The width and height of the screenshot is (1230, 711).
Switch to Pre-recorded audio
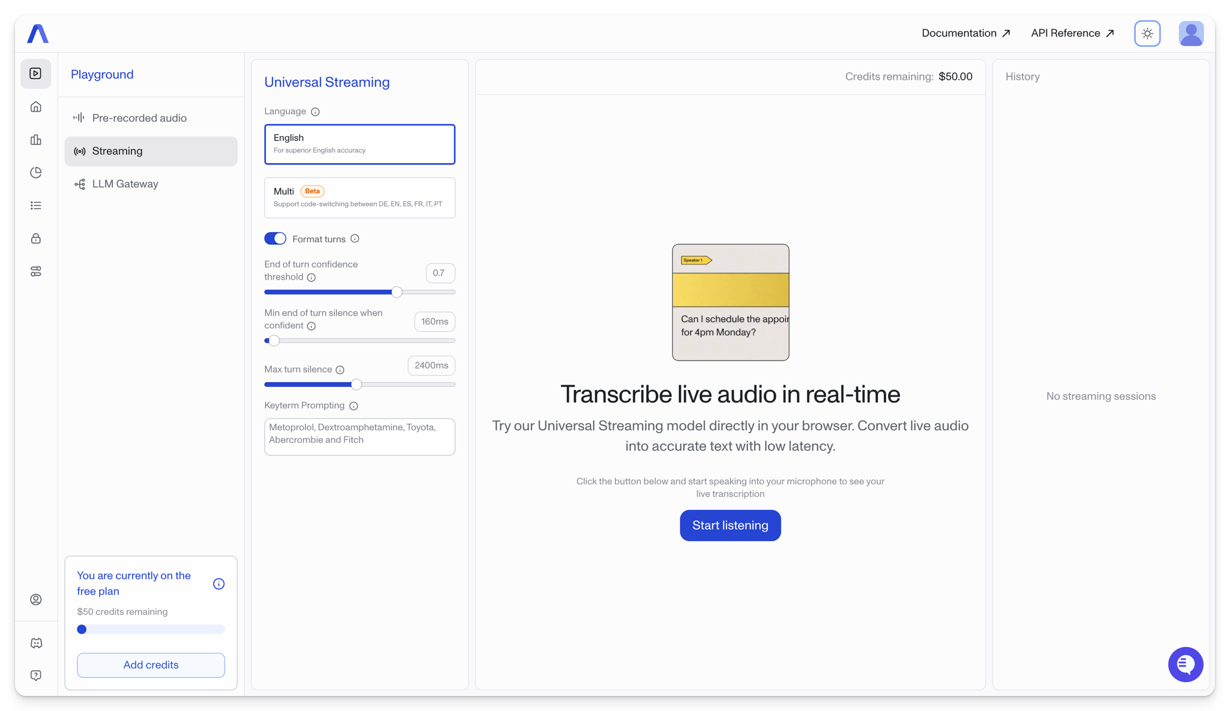139,118
